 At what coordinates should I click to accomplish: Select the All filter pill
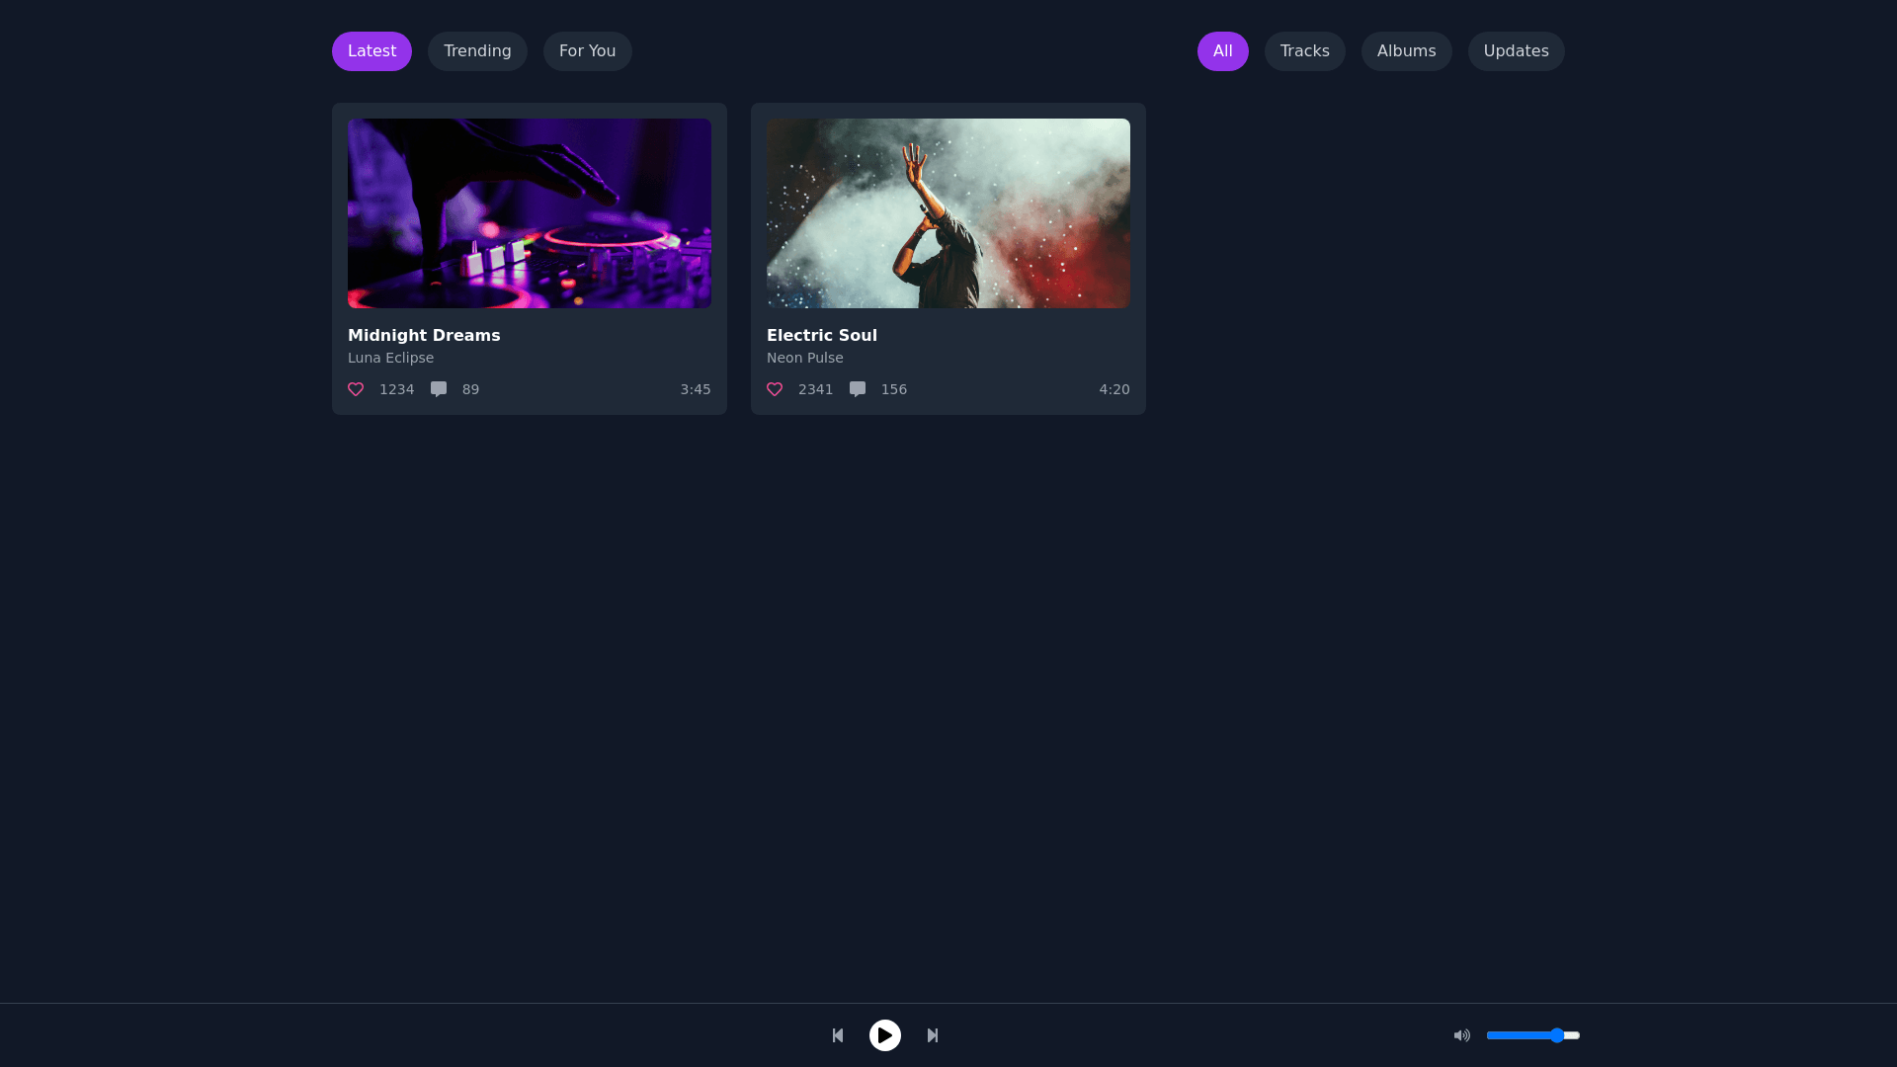coord(1222,51)
